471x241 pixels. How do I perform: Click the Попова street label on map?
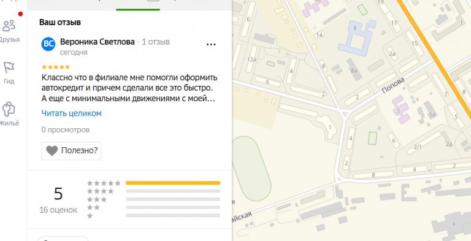pos(394,85)
